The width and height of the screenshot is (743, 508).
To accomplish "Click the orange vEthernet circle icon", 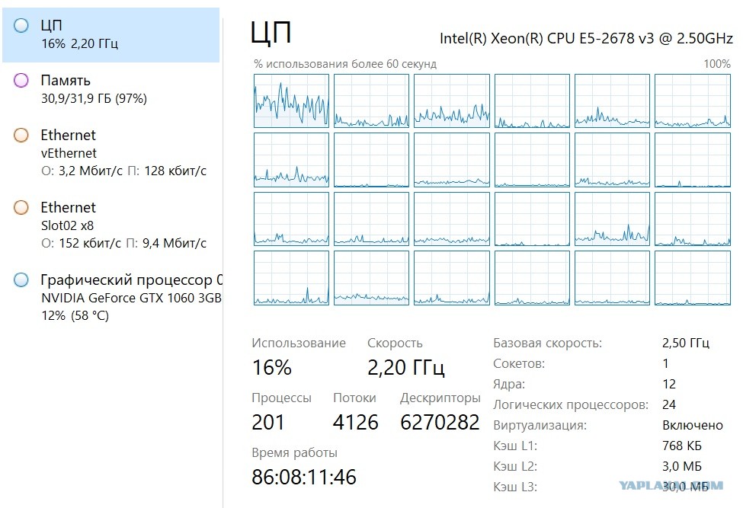I will click(21, 135).
